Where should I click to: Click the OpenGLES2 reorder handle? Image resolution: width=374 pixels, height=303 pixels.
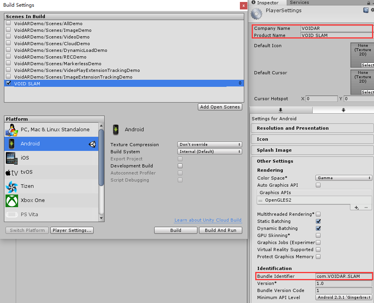(260, 200)
